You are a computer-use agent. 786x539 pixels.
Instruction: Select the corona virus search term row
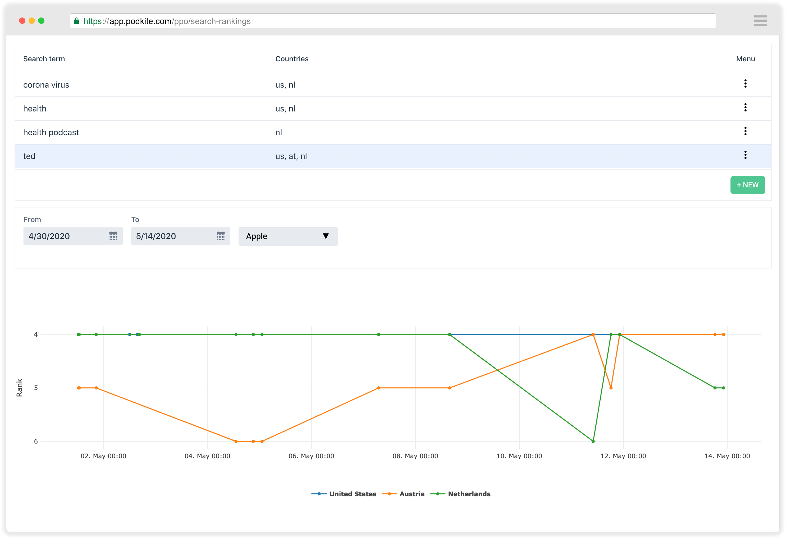pos(46,85)
